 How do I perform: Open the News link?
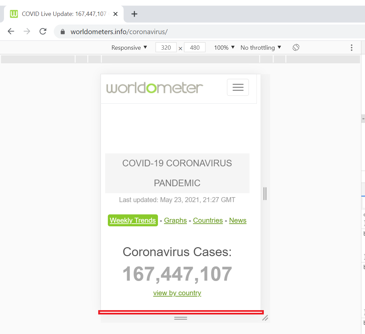pos(238,220)
